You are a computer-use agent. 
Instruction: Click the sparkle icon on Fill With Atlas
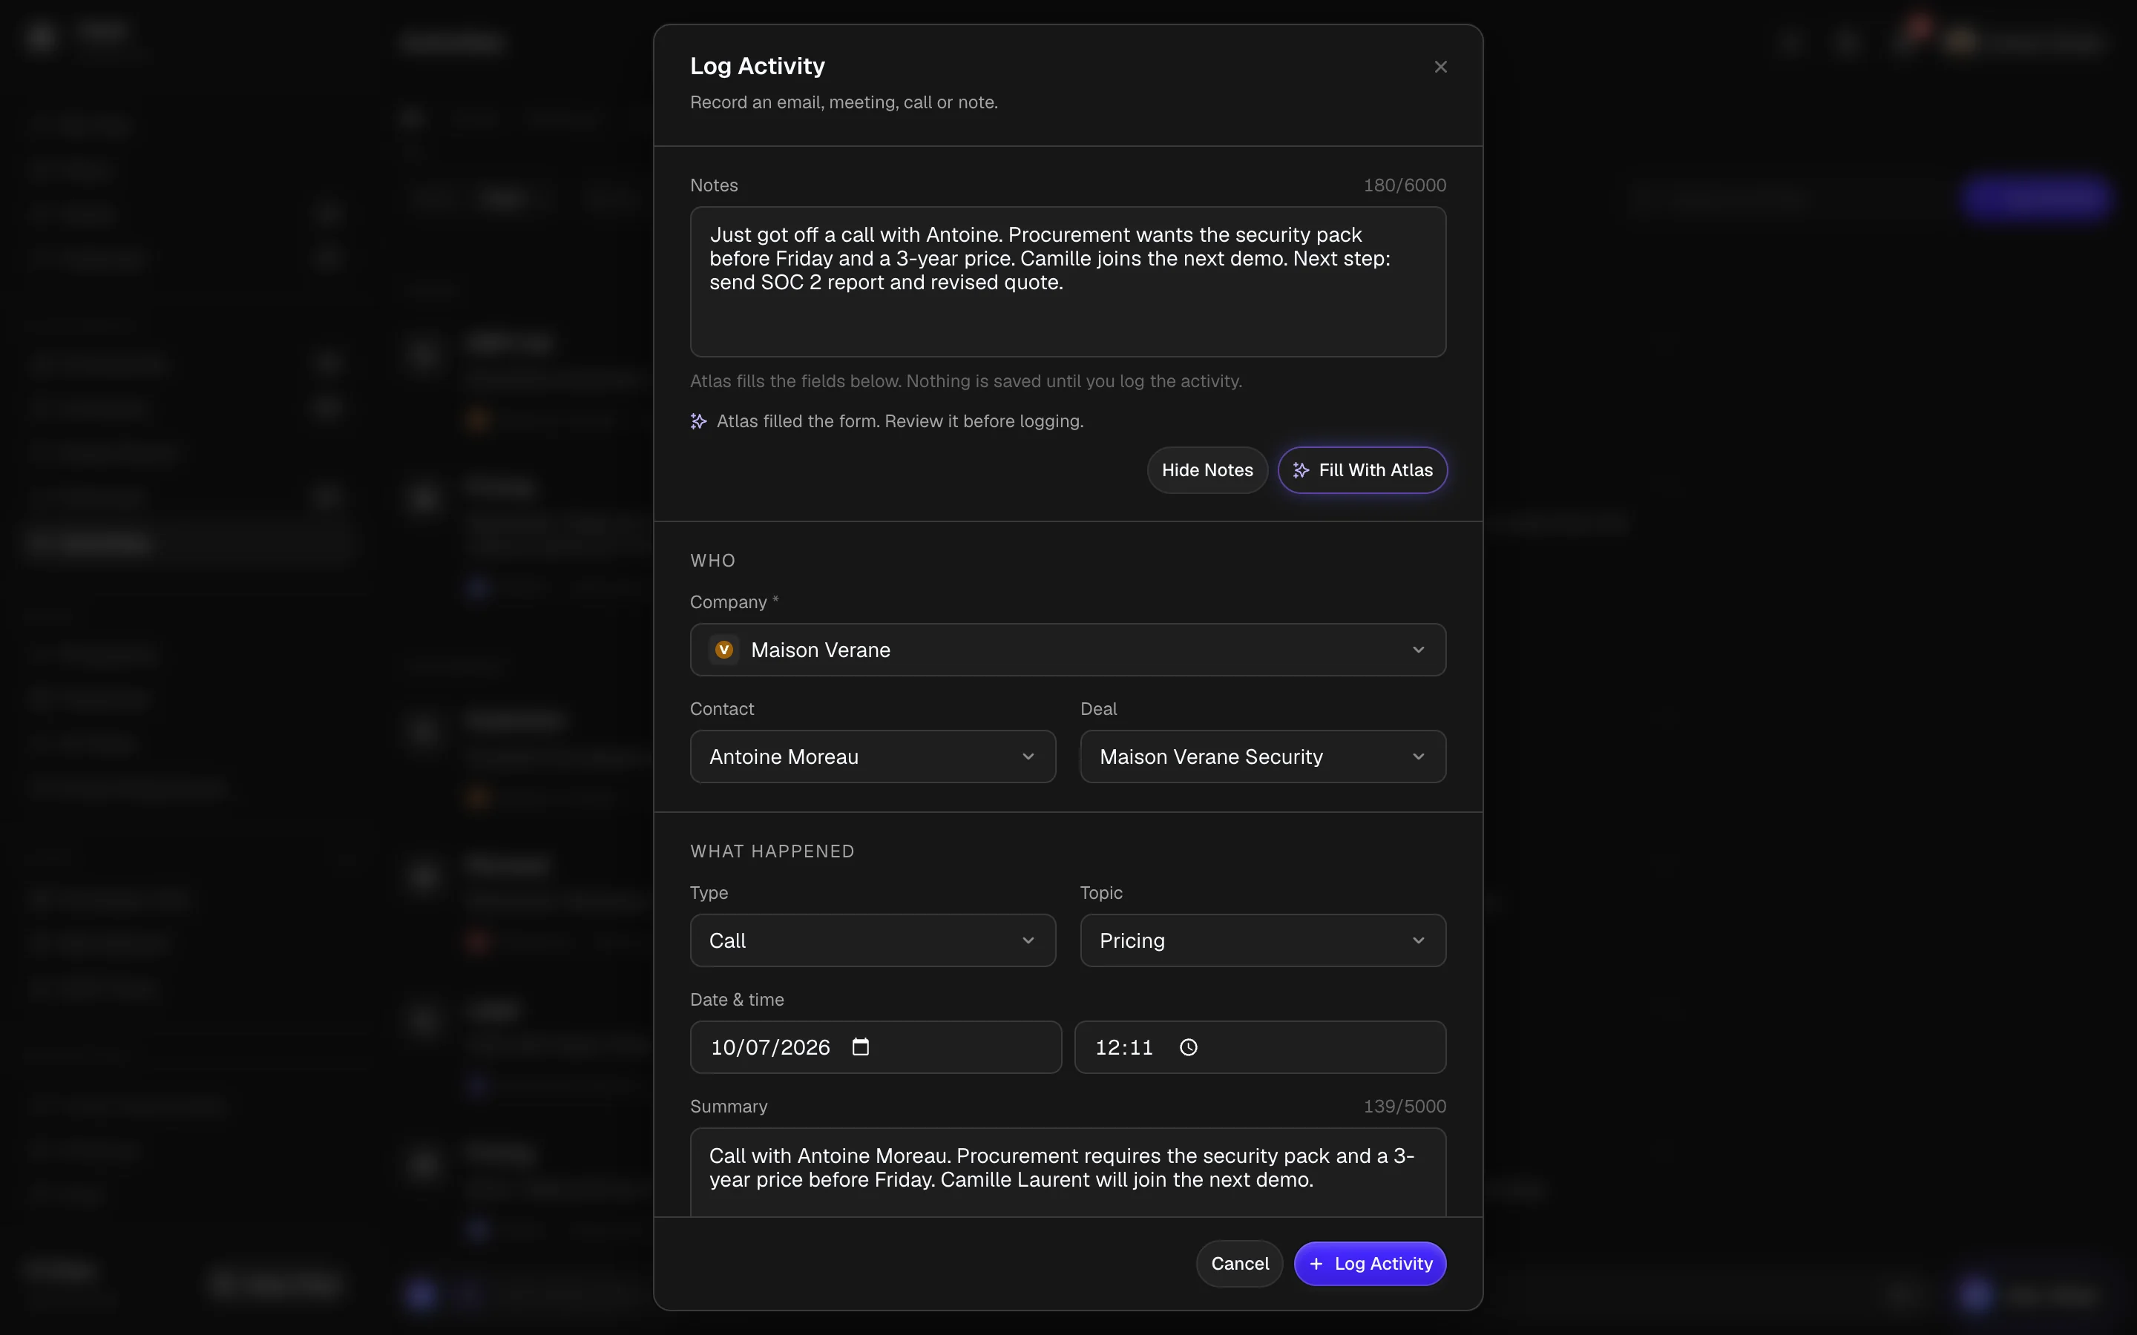tap(1301, 471)
